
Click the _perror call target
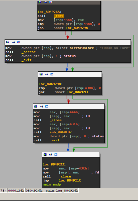pyautogui.click(x=28, y=52)
